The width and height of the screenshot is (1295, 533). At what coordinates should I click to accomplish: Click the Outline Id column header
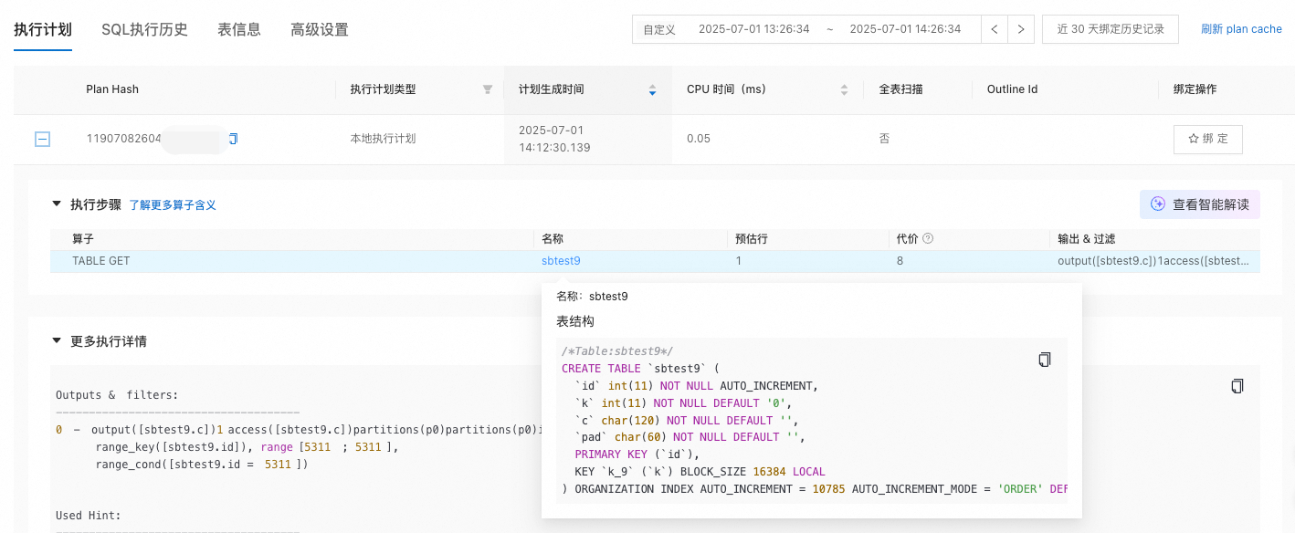(1013, 89)
